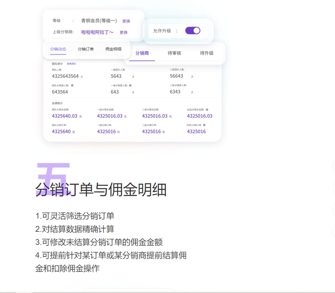
Task: Click list item 2.对结算数据精确计算
Action: tap(75, 229)
